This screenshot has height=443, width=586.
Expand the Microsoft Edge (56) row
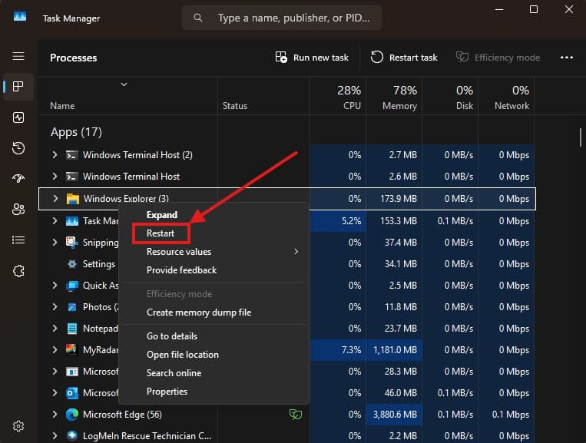click(x=55, y=415)
